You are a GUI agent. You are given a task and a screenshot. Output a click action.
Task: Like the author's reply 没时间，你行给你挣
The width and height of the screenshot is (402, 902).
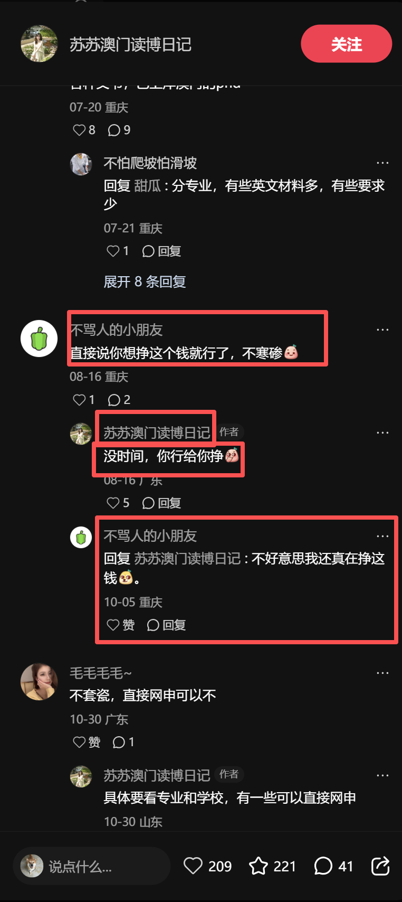pyautogui.click(x=118, y=503)
